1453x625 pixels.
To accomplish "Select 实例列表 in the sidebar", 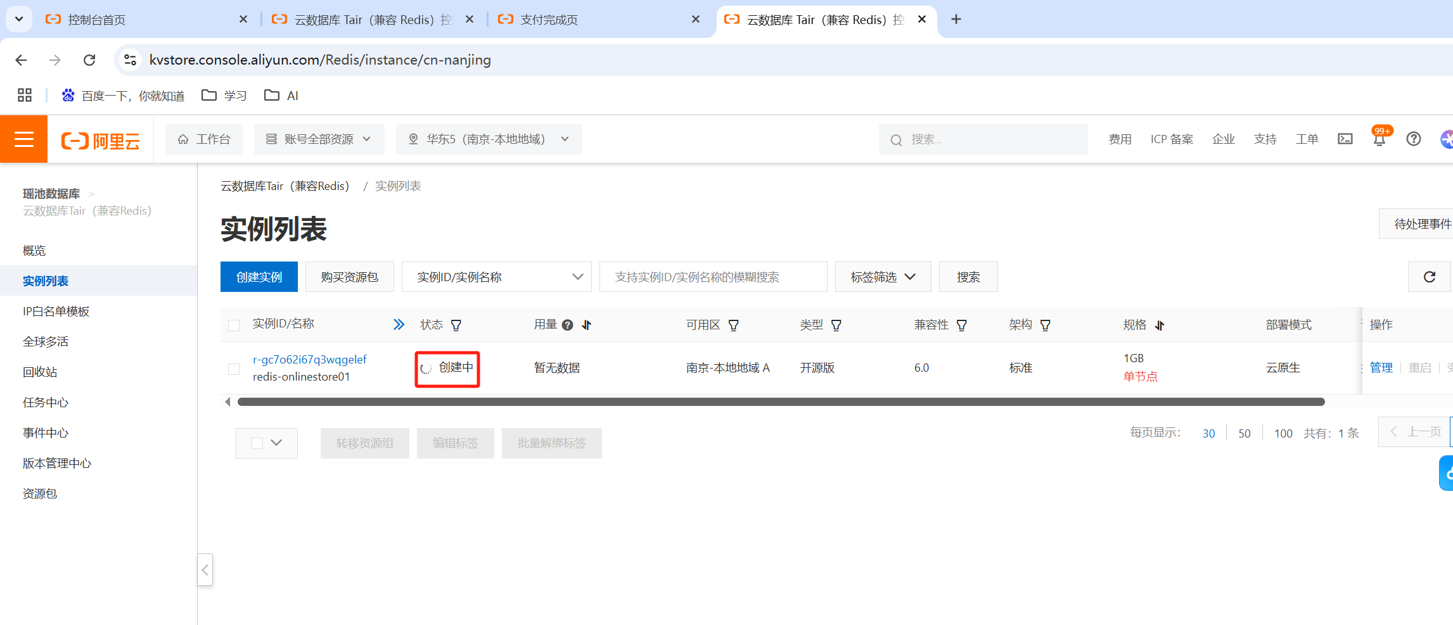I will point(46,281).
